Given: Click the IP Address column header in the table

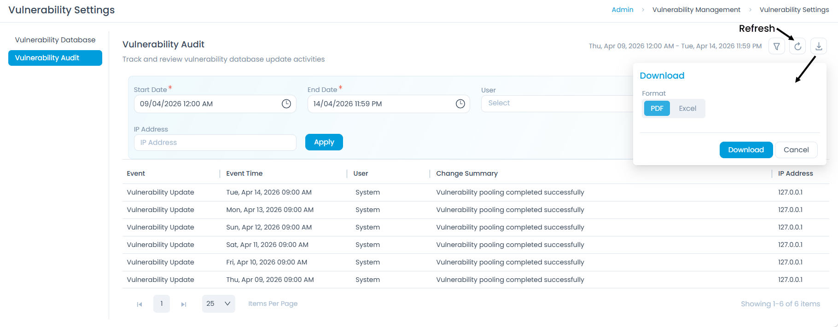Looking at the screenshot, I should [796, 173].
